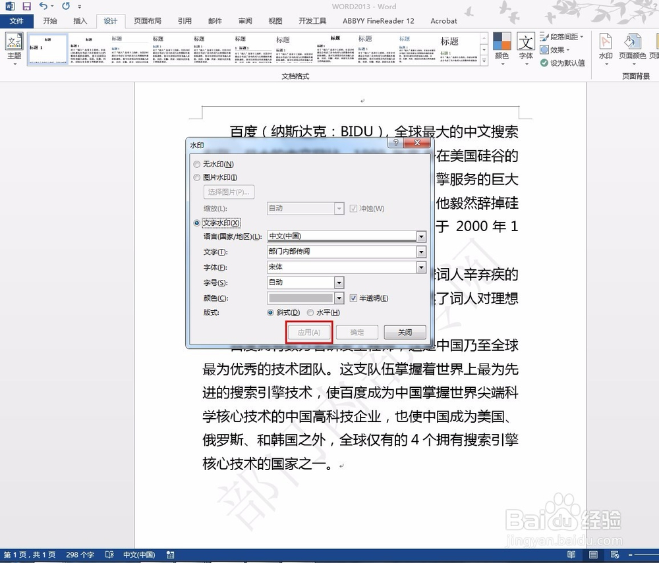Screen dimensions: 659x563
Task: Switch to the Developer (开发工具) tab
Action: [x=312, y=21]
